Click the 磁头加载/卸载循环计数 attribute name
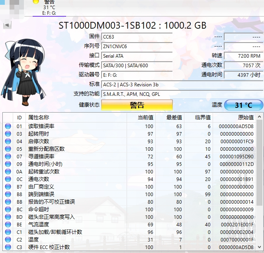Image resolution: width=264 pixels, height=253 pixels. click(55, 232)
